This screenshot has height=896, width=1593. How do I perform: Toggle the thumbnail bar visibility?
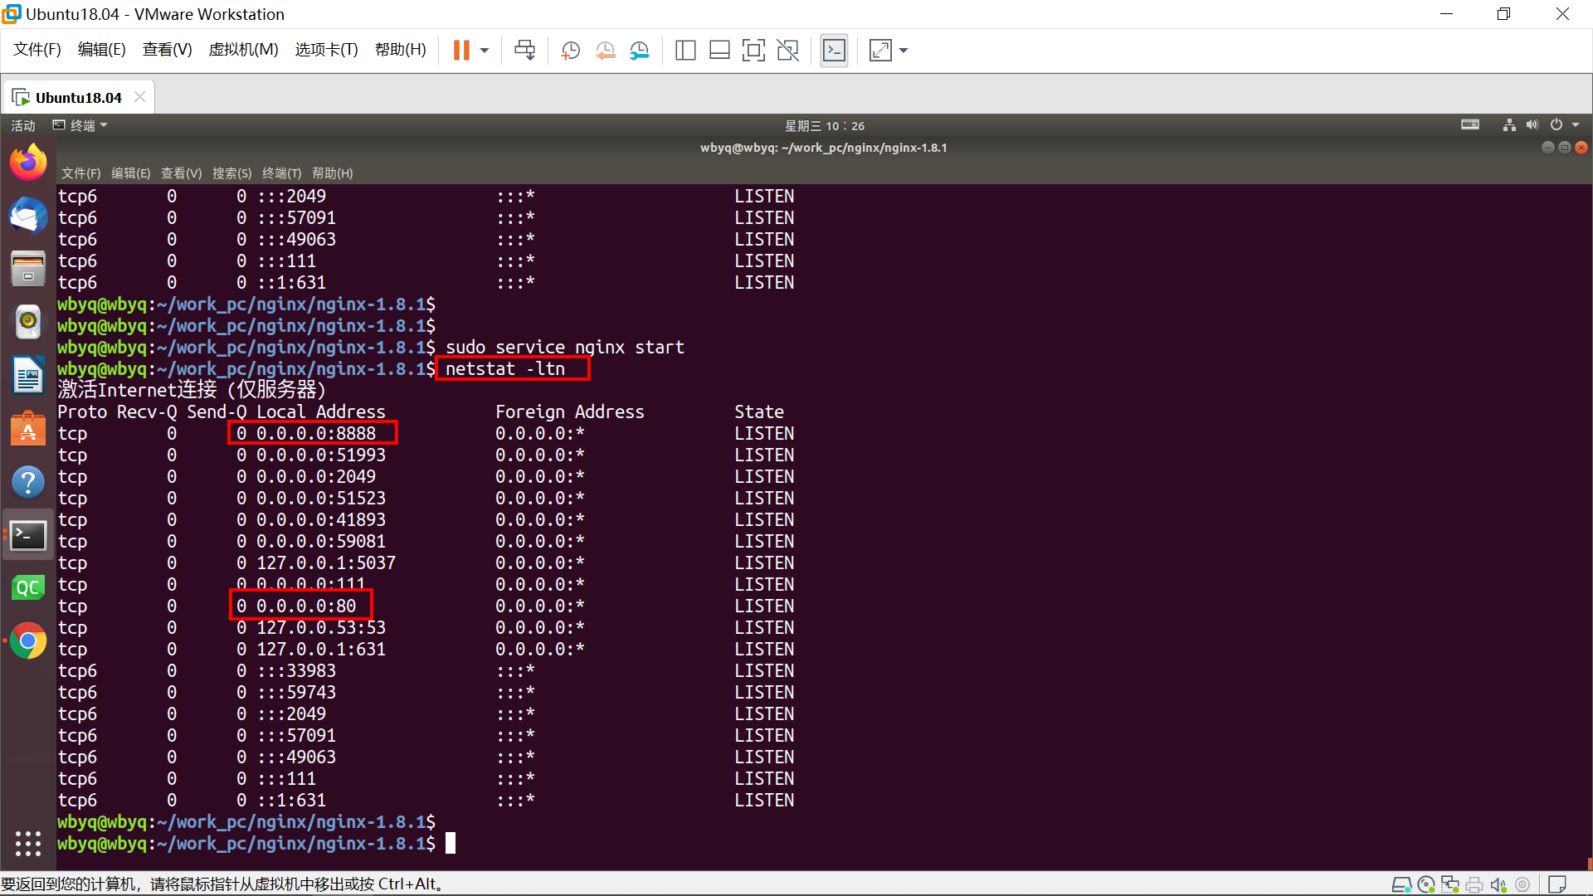719,50
